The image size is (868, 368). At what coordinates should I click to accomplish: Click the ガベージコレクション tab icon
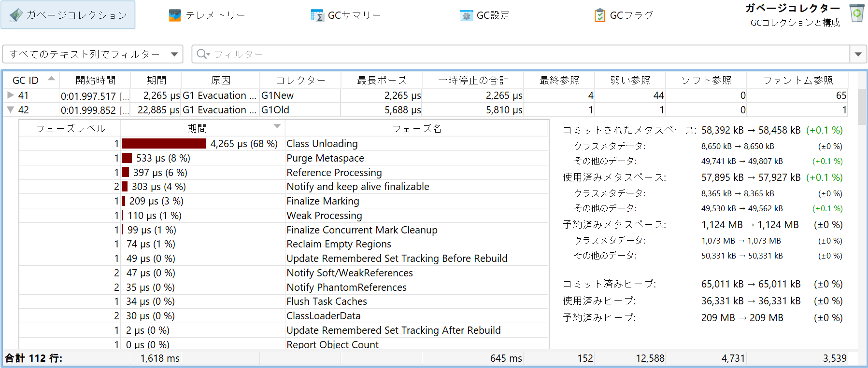[x=16, y=15]
